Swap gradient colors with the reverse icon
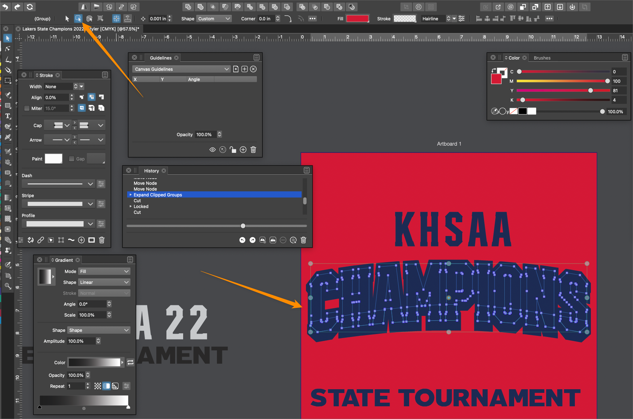The image size is (633, 419). pos(130,362)
